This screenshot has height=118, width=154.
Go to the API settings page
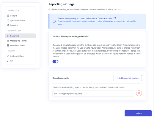point(21,61)
